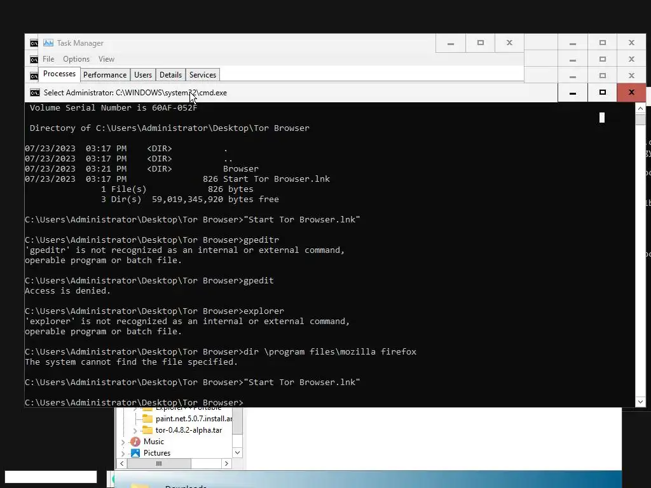Click the folder tree horizontal scrollbar thumb

[x=159, y=463]
